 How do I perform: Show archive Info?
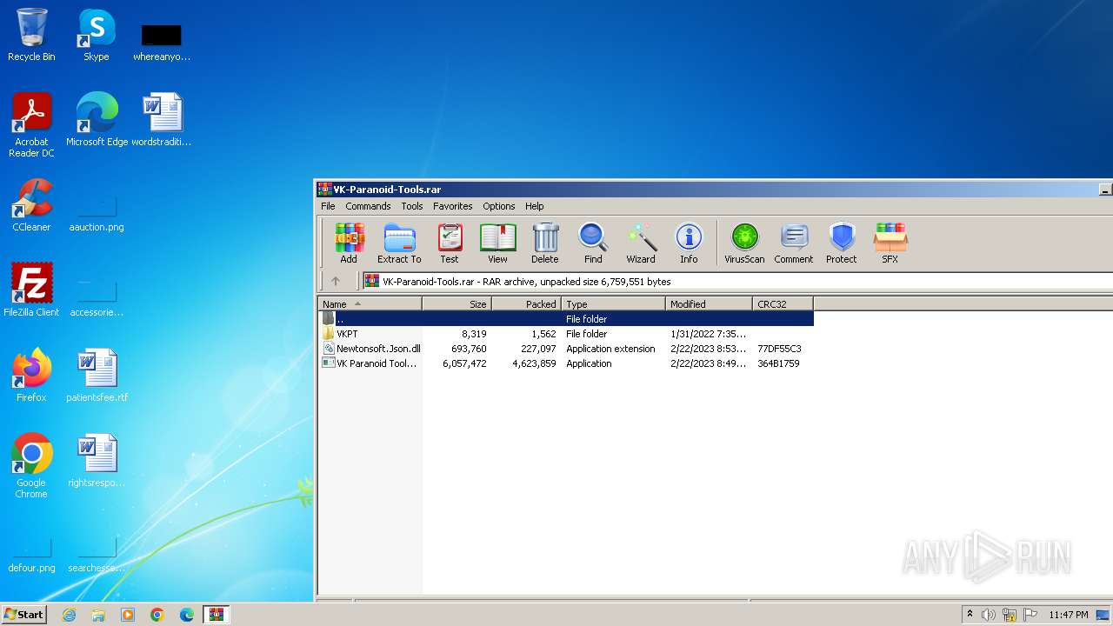[x=689, y=243]
